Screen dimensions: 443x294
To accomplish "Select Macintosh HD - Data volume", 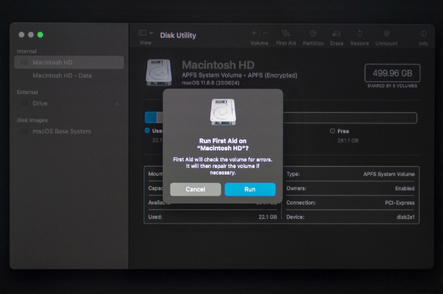I will point(62,75).
